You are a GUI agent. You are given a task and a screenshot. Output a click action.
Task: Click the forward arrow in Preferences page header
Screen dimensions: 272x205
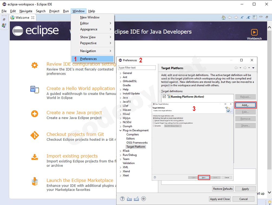(245, 68)
